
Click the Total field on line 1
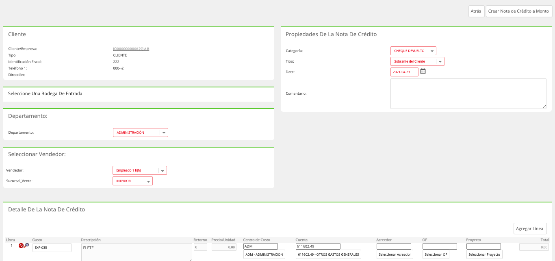tap(534, 247)
